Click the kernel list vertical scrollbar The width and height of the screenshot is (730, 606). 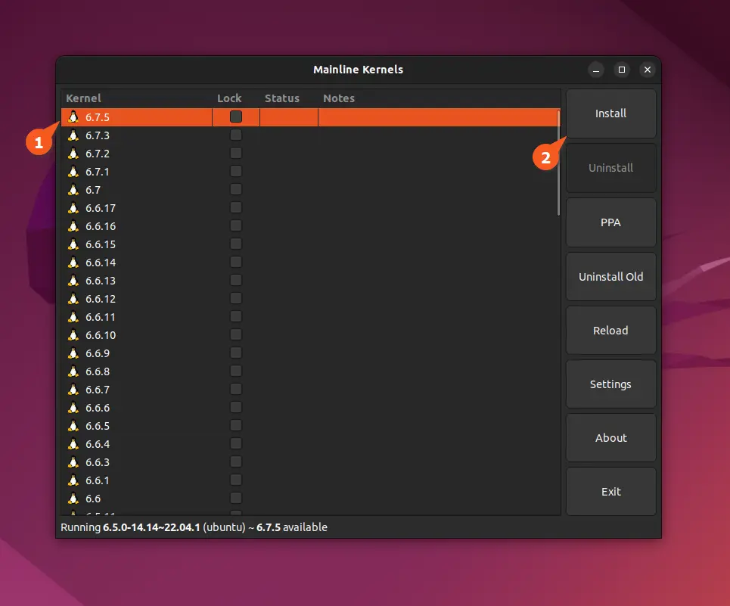(558, 163)
